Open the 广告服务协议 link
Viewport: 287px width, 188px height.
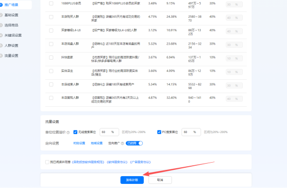pyautogui.click(x=141, y=162)
